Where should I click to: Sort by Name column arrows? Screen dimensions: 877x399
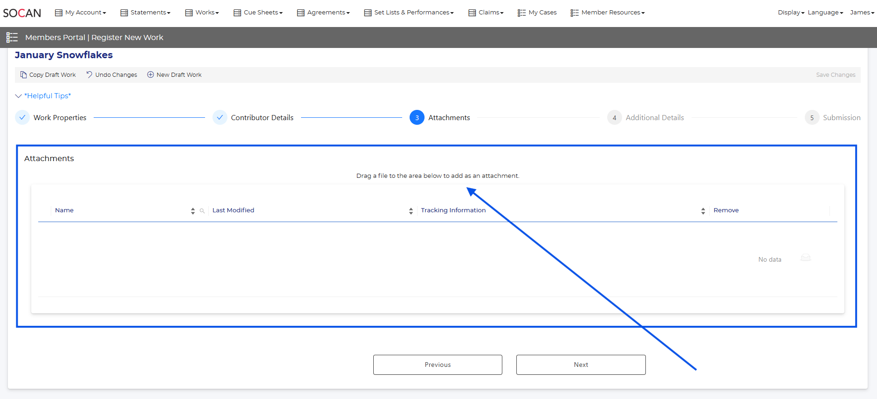(193, 211)
